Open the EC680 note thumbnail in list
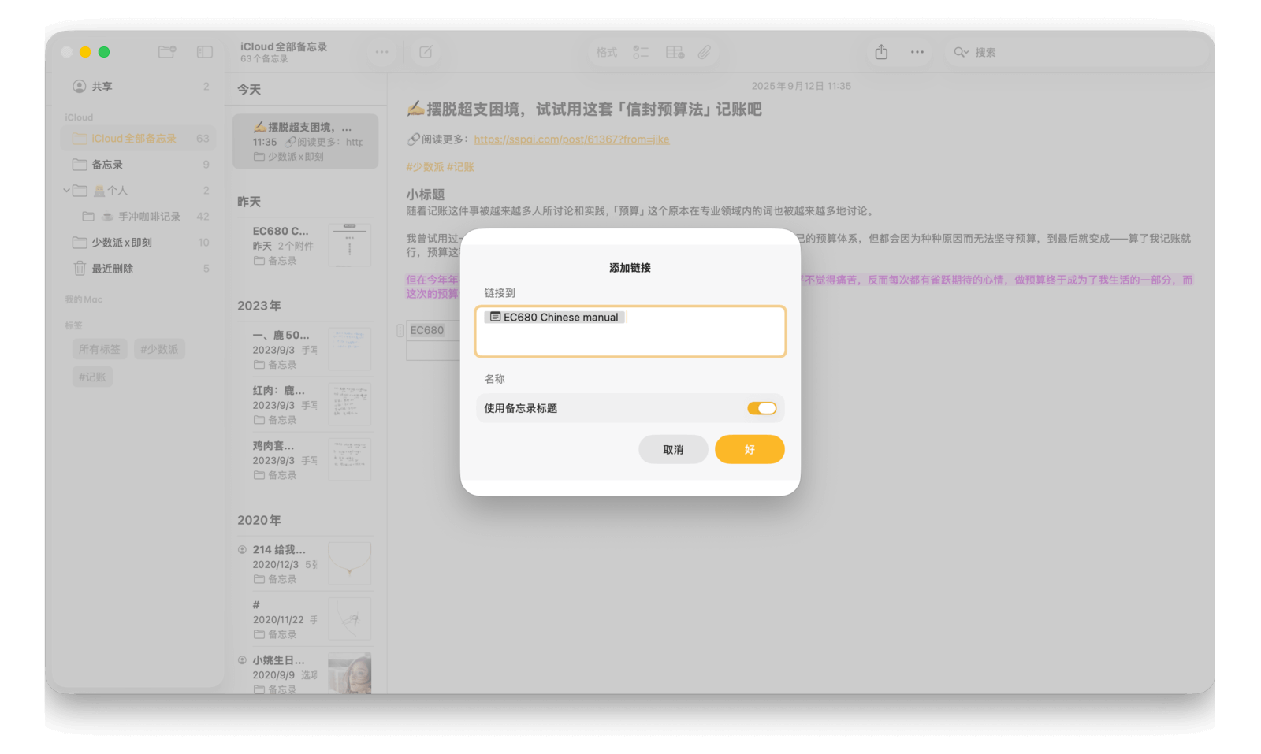1261x754 pixels. (349, 245)
